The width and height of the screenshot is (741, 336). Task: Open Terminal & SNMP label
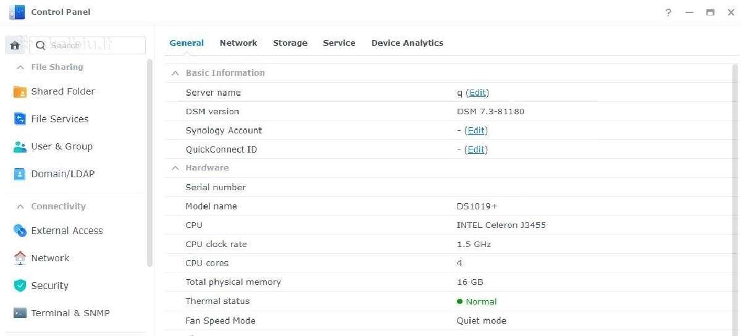(x=70, y=313)
